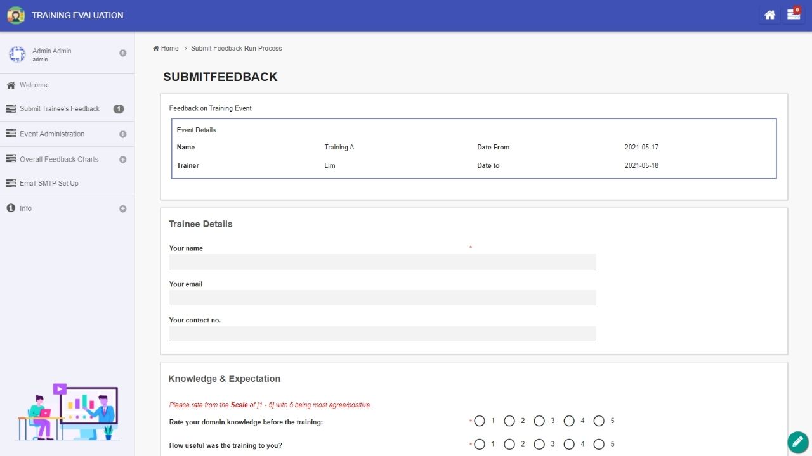The width and height of the screenshot is (812, 456).
Task: Expand the Admin Admin user menu
Action: (x=122, y=53)
